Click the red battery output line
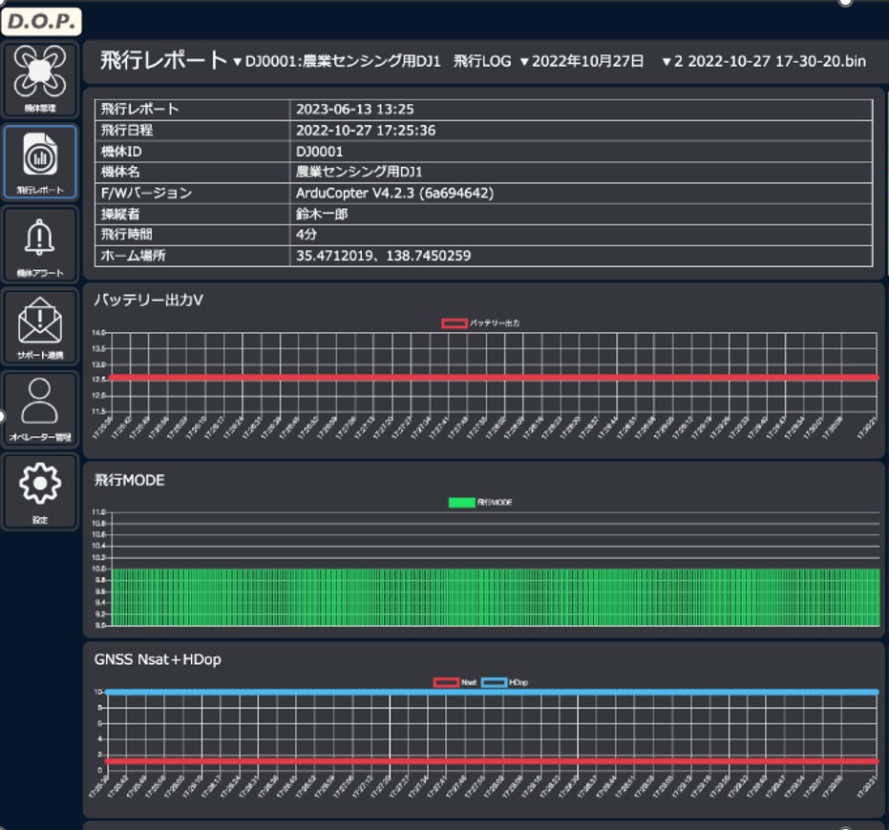The image size is (889, 830). (x=493, y=378)
